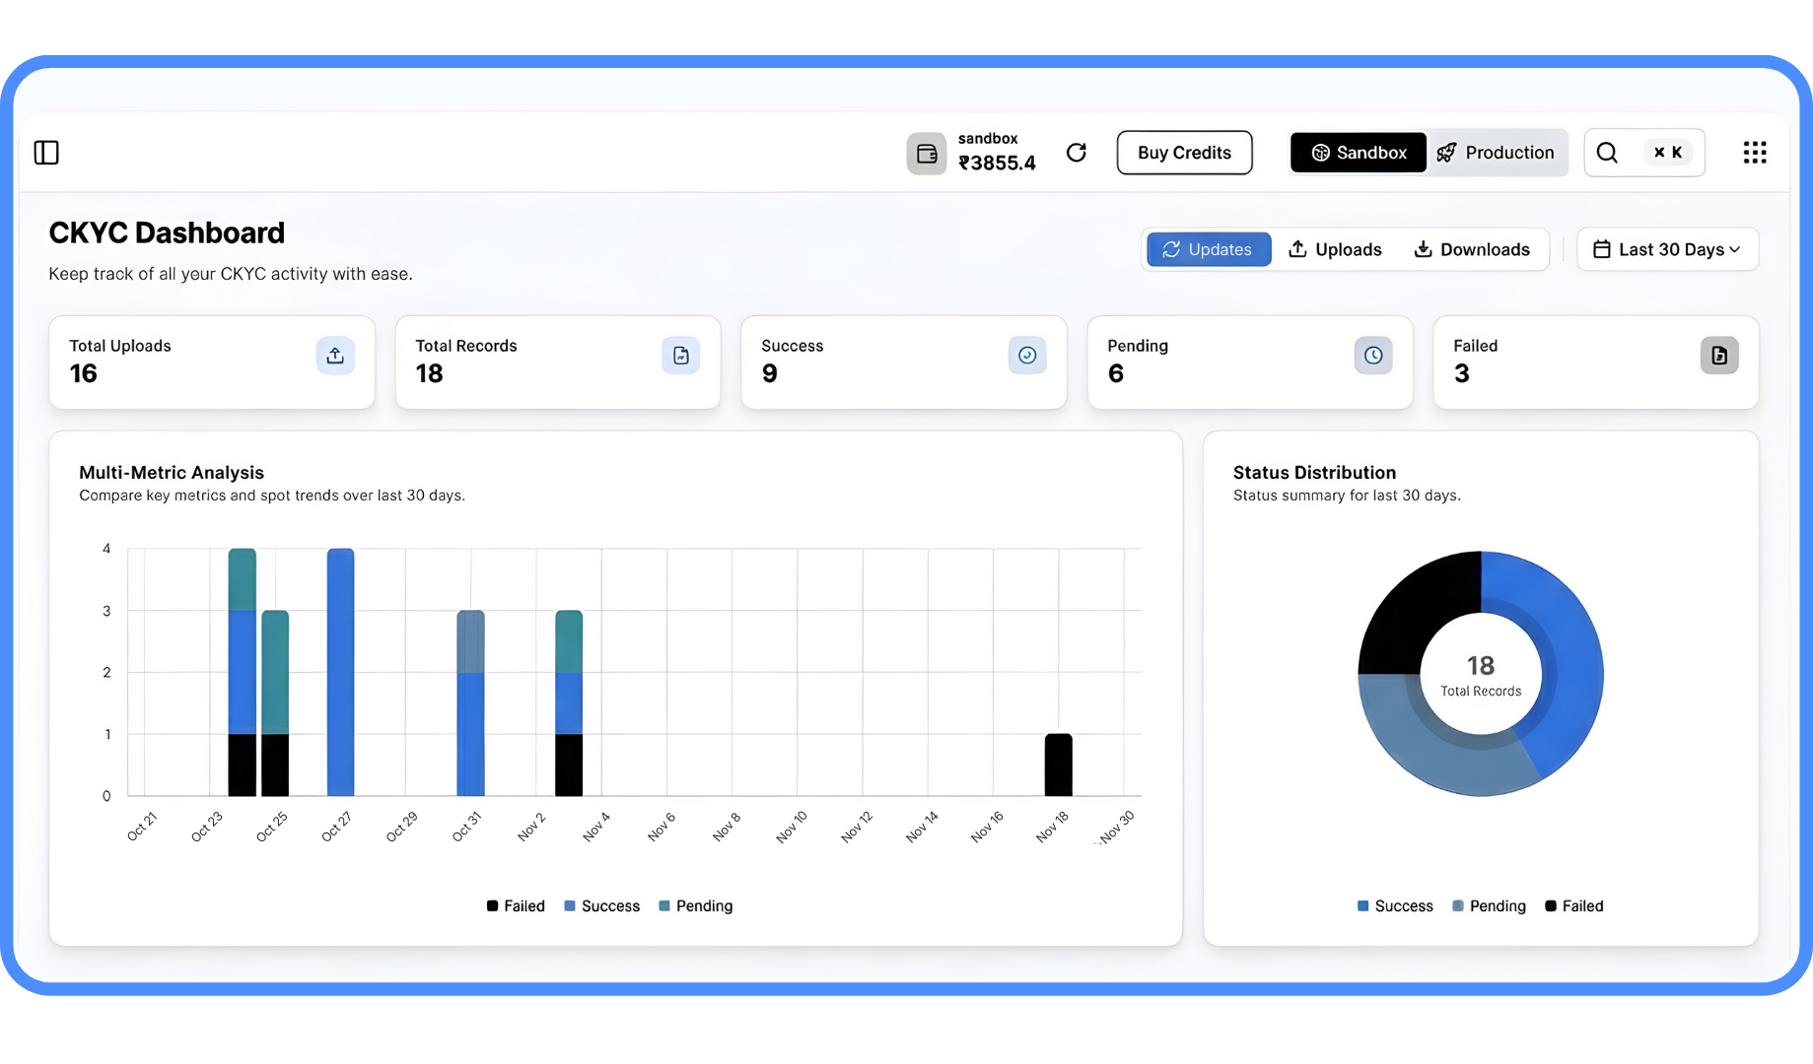Toggle Pending in Status Distribution legend

1489,906
